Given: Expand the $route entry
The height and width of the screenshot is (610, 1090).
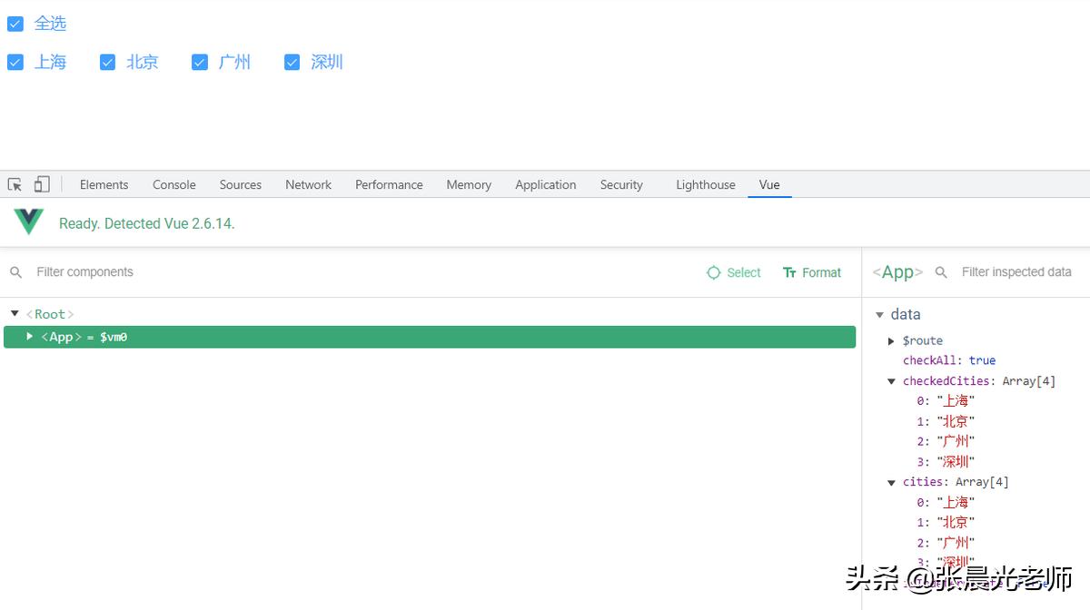Looking at the screenshot, I should tap(891, 340).
